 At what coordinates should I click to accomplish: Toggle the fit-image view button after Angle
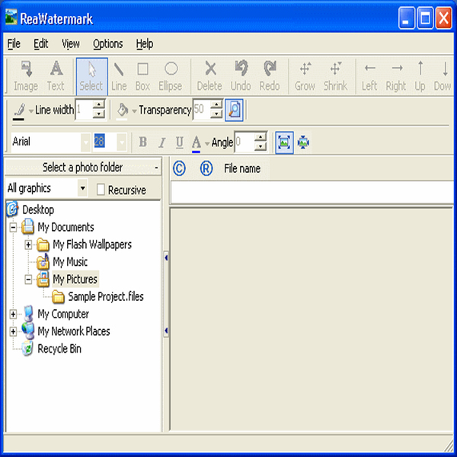coord(284,142)
